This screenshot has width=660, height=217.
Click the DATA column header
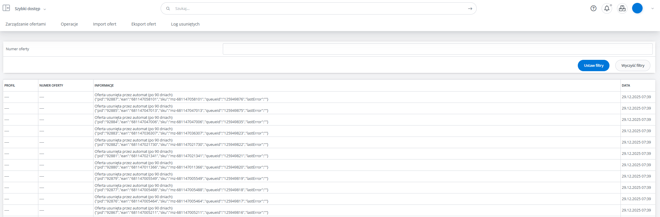626,85
